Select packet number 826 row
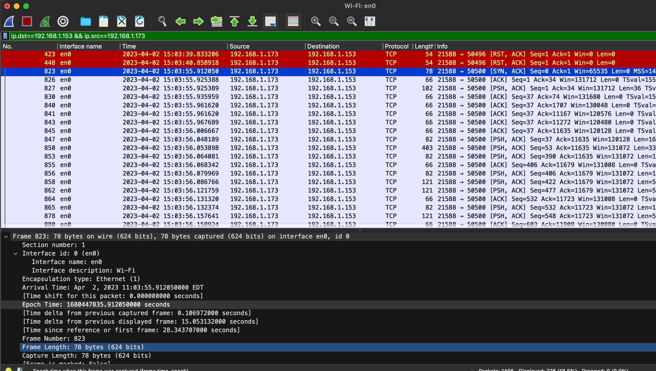The height and width of the screenshot is (371, 656). [328, 80]
